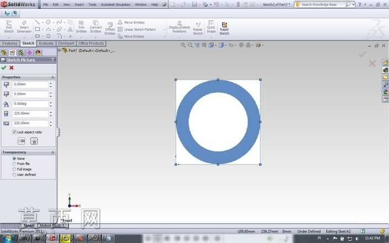389x243 pixels.
Task: Click the Move Entities command
Action: 131,36
